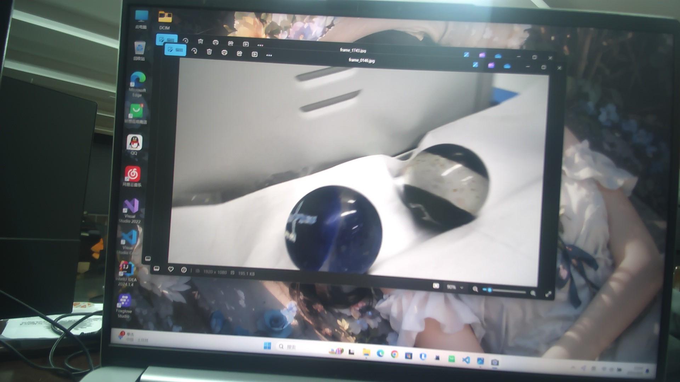
Task: Enter fullscreen with the expand arrows icon
Action: point(548,294)
